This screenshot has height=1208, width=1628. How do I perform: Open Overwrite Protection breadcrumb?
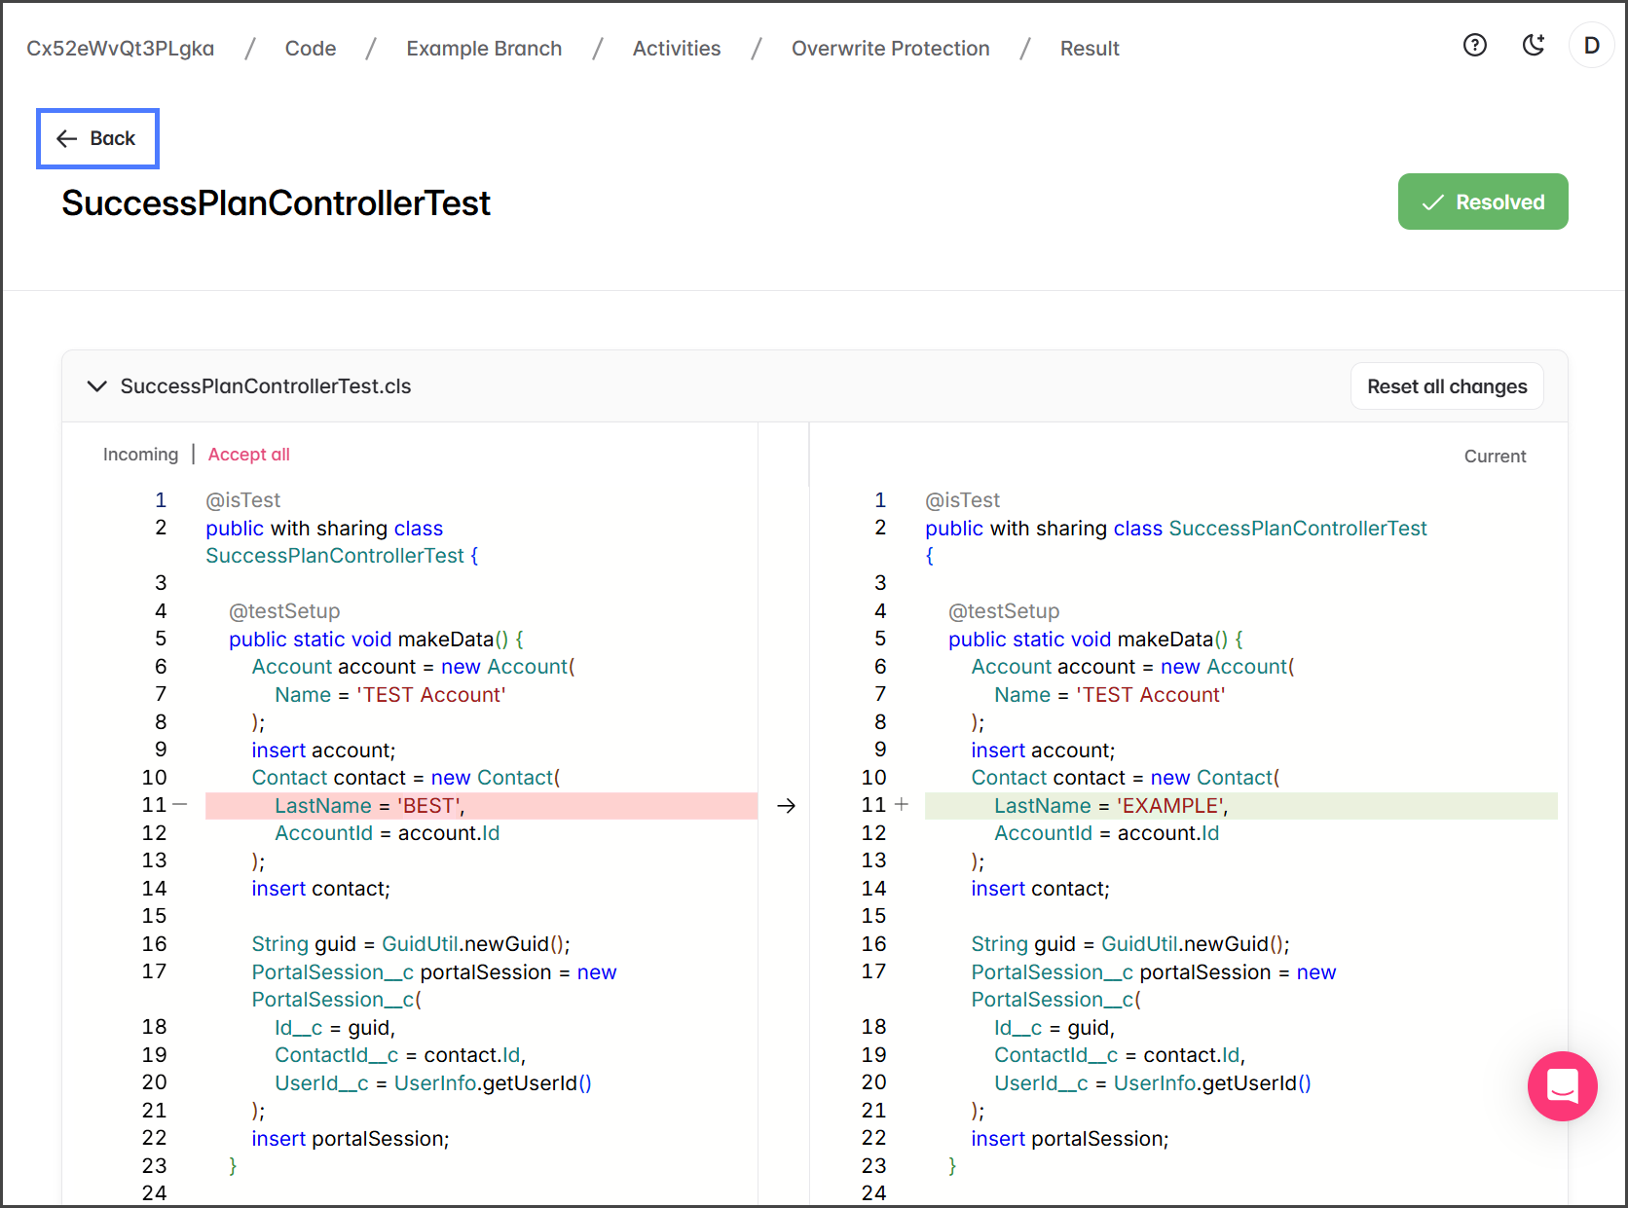coord(890,49)
